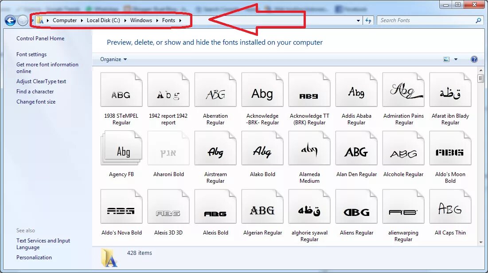Image resolution: width=488 pixels, height=273 pixels.
Task: Click Get more font information online
Action: pos(47,68)
